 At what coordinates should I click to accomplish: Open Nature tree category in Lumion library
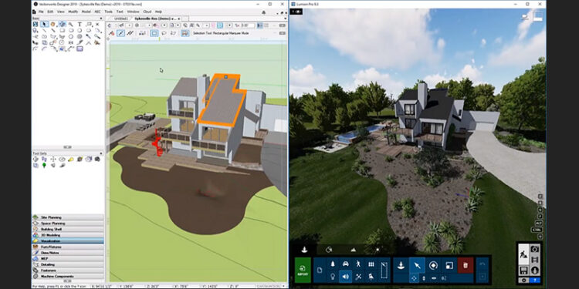point(333,264)
